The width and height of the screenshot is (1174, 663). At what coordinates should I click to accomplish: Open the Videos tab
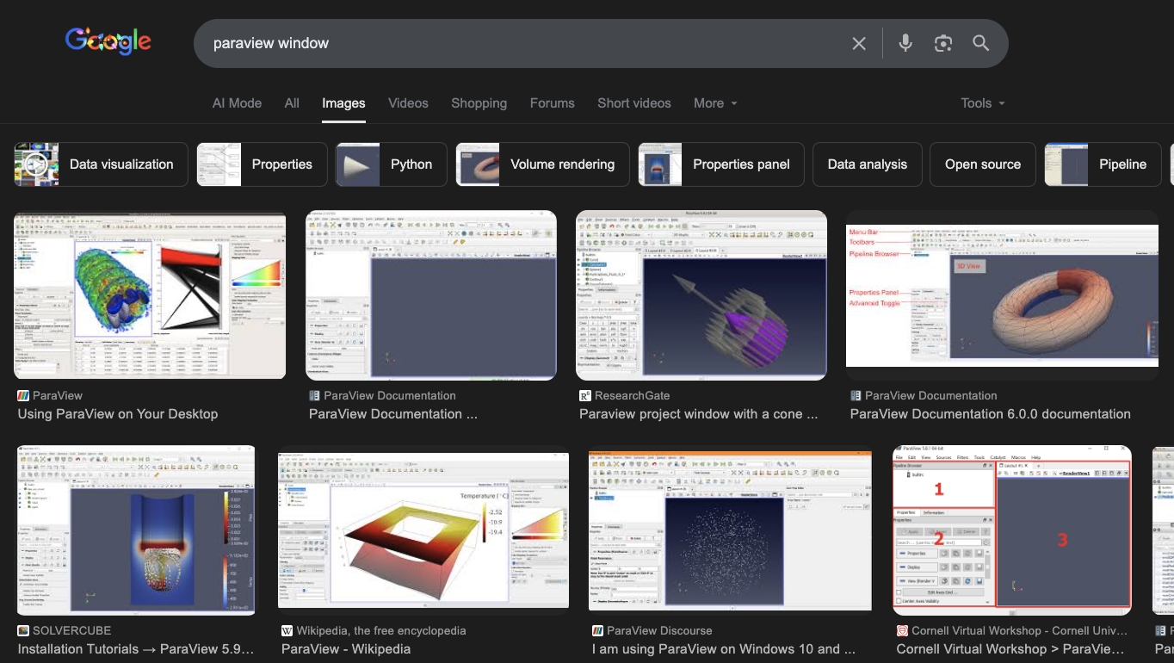(408, 103)
